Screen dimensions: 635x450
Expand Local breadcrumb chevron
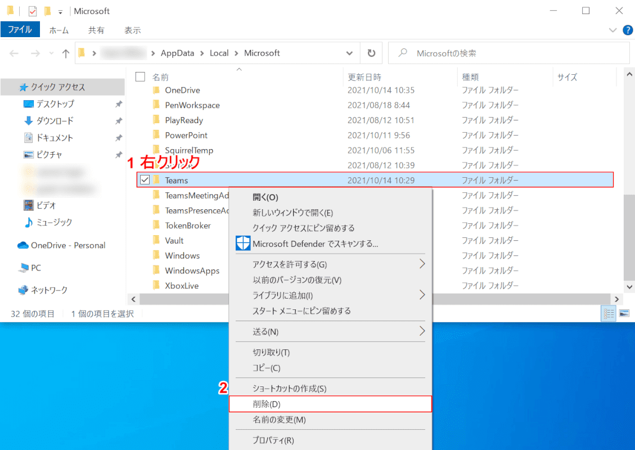coord(236,53)
